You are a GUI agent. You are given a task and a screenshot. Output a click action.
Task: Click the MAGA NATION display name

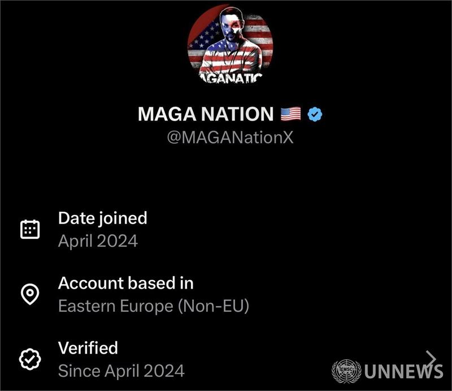[x=206, y=115]
